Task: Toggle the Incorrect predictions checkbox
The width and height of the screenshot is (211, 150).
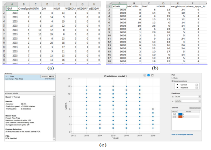Action: click(x=197, y=88)
